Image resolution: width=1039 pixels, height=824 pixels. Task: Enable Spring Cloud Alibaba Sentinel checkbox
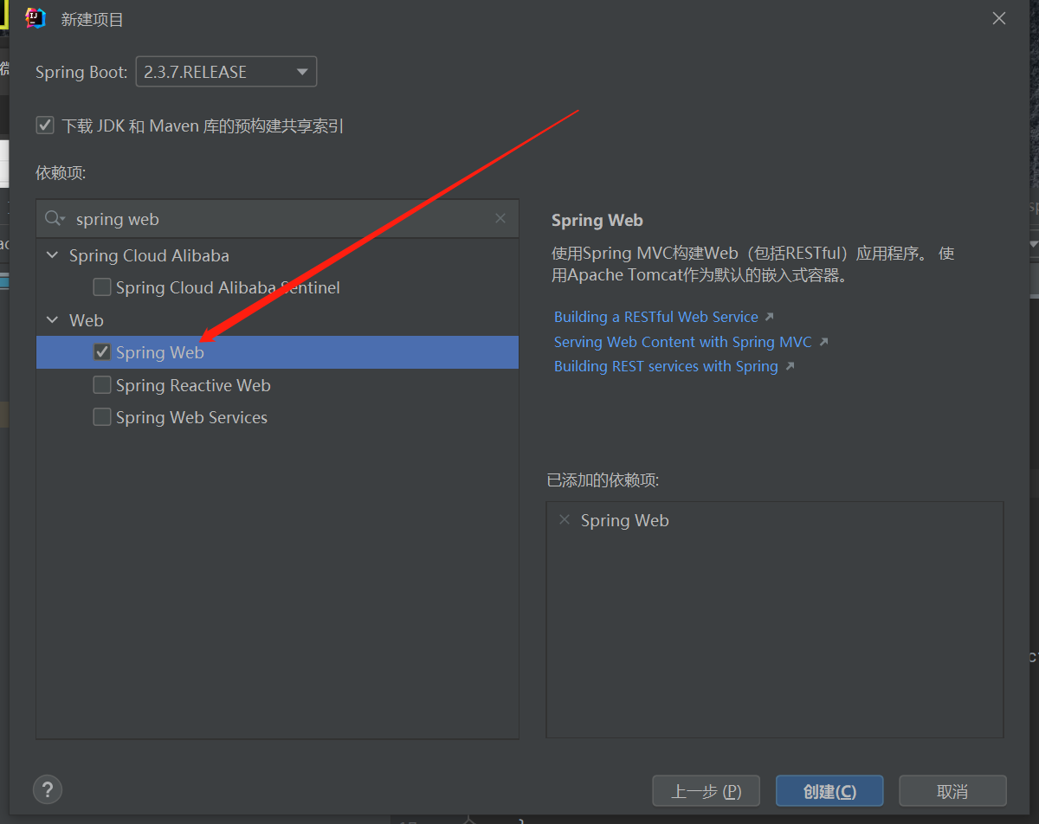coord(102,287)
